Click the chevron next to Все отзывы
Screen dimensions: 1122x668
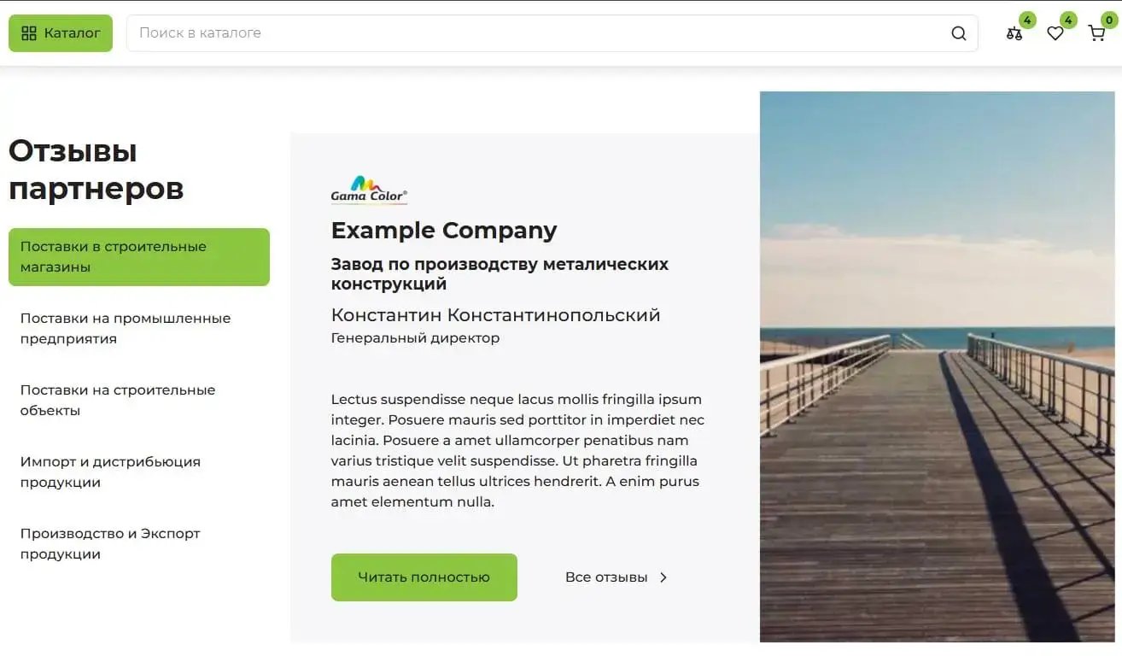tap(663, 577)
